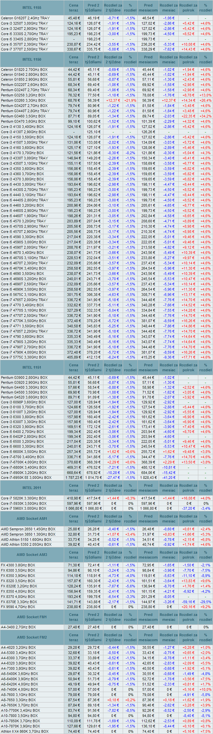Click the INTEL 1151 section header
Image resolution: width=213 pixels, height=734 pixels.
pos(32,367)
